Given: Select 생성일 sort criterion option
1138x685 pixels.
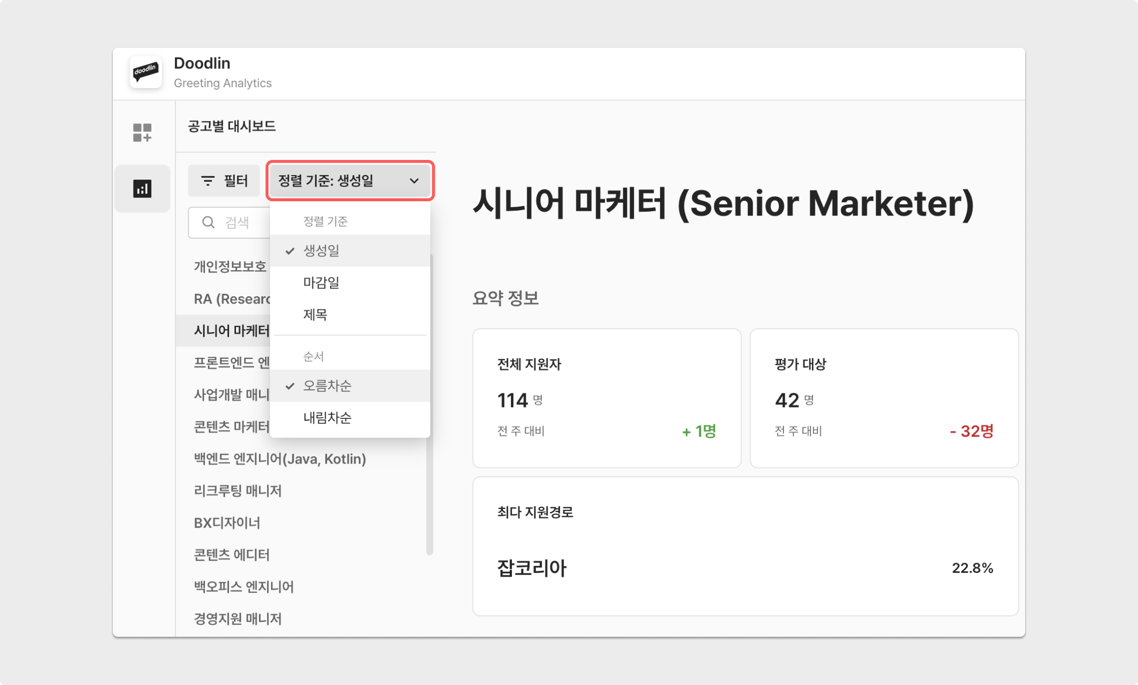Looking at the screenshot, I should pyautogui.click(x=321, y=251).
